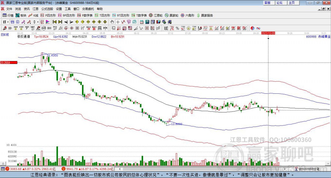The width and height of the screenshot is (331, 178).
Task: Click the red-blue yin-yang icon
Action: [x=252, y=28]
